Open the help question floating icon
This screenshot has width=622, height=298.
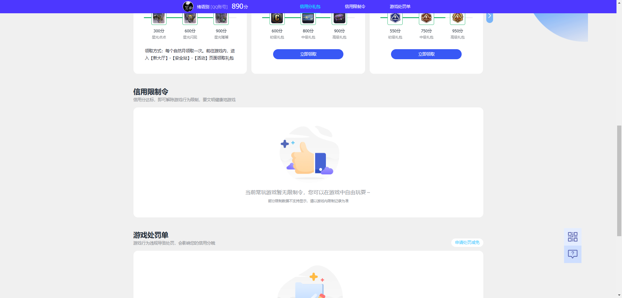click(573, 254)
